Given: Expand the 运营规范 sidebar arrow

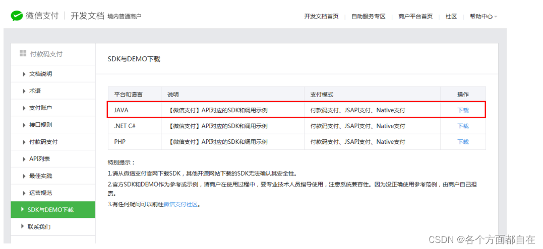Looking at the screenshot, I should point(24,193).
